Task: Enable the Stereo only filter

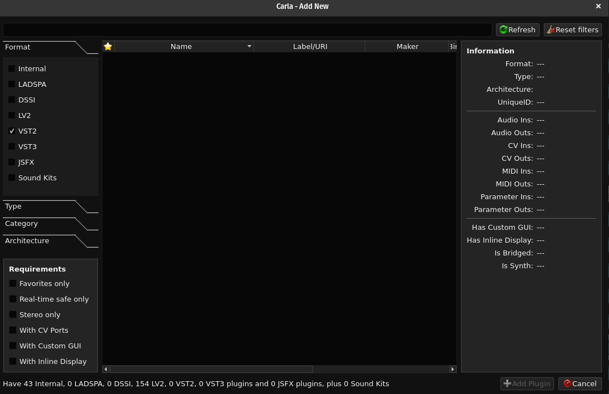Action: pyautogui.click(x=12, y=314)
